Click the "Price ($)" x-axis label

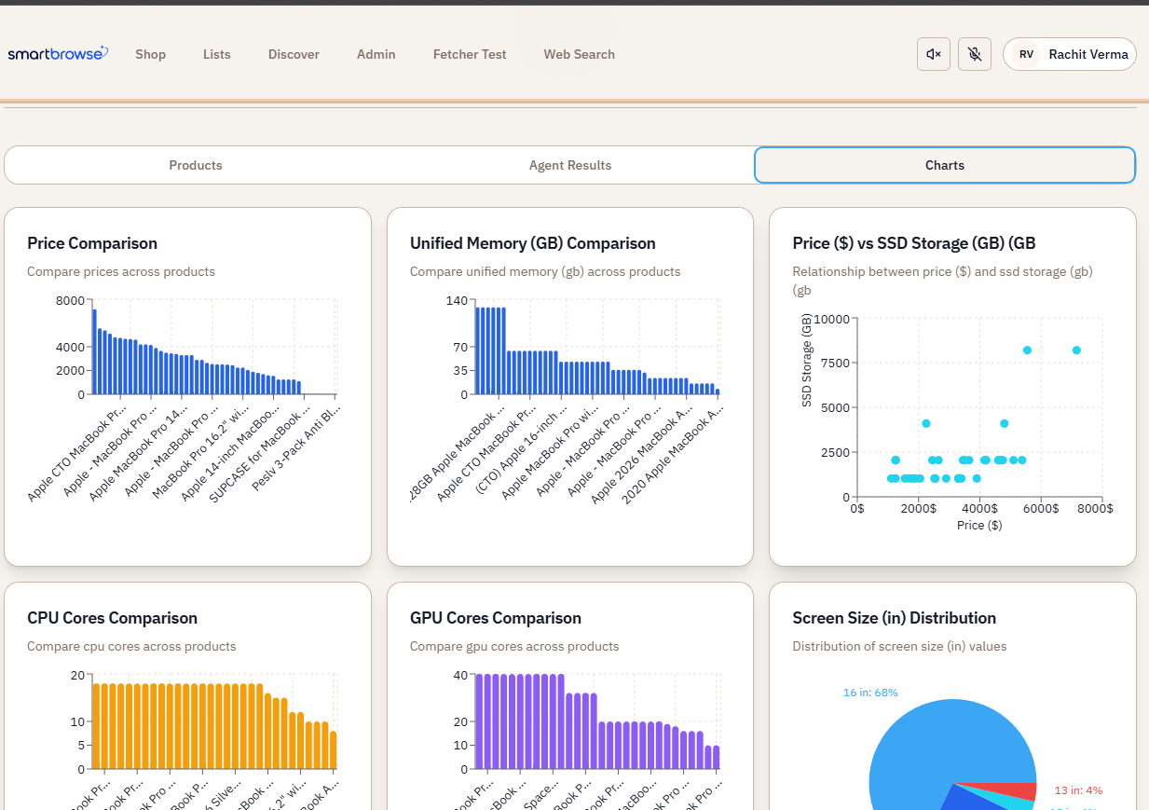pos(979,526)
